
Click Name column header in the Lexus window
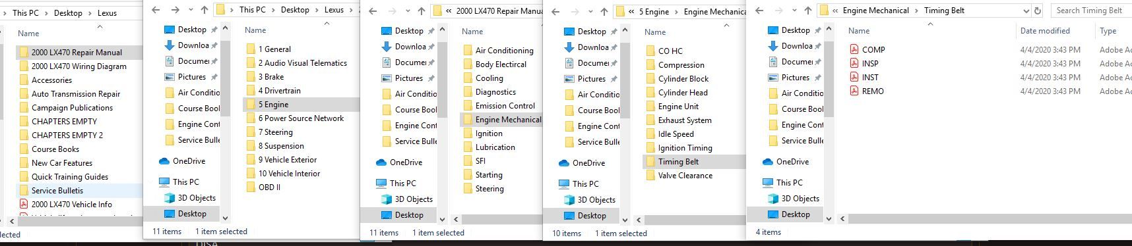point(28,33)
